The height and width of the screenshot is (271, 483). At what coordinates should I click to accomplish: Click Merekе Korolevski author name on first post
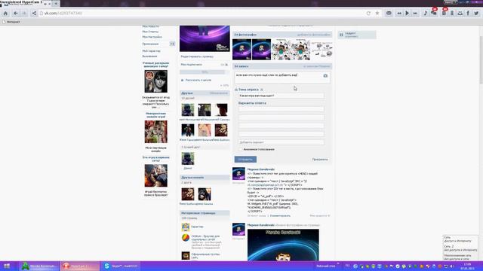click(x=260, y=169)
